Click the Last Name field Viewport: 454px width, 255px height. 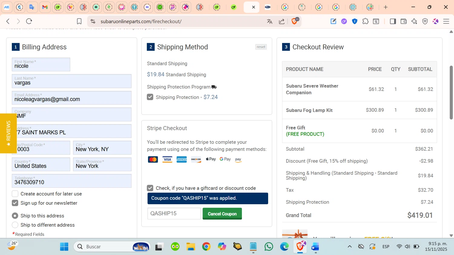pos(72,81)
